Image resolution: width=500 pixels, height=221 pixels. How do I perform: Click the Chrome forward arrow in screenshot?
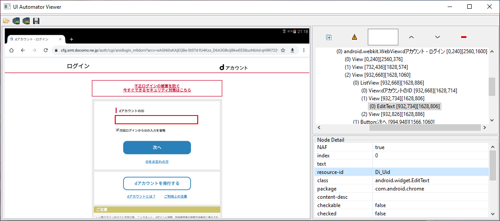pyautogui.click(x=34, y=50)
